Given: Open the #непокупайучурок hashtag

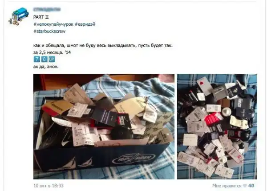Looking at the screenshot, I should tap(53, 24).
